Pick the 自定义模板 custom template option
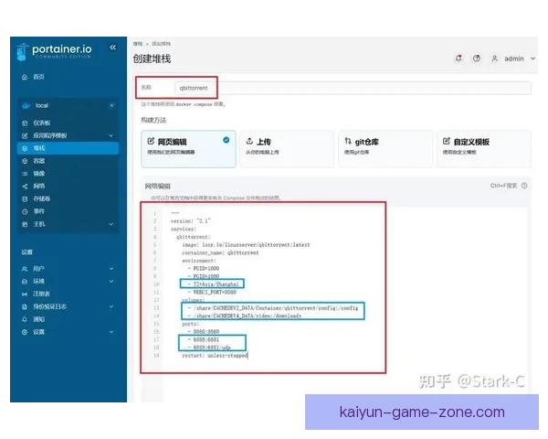Image resolution: width=548 pixels, height=439 pixels. [x=479, y=148]
